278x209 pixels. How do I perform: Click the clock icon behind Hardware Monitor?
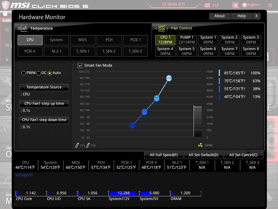(5, 14)
